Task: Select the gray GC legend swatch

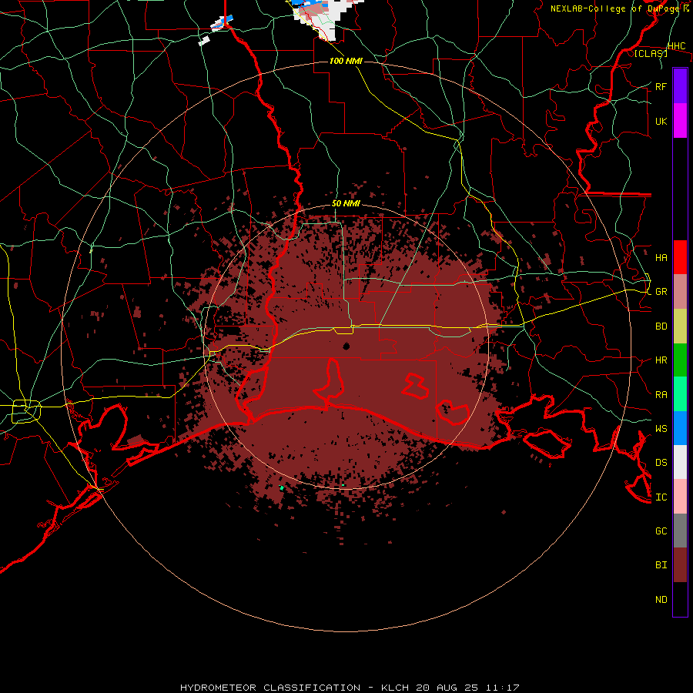Action: 680,531
